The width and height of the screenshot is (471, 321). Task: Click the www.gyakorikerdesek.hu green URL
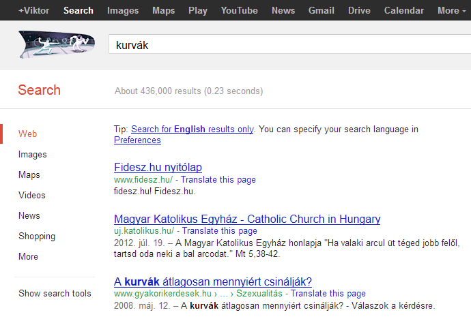pyautogui.click(x=162, y=294)
